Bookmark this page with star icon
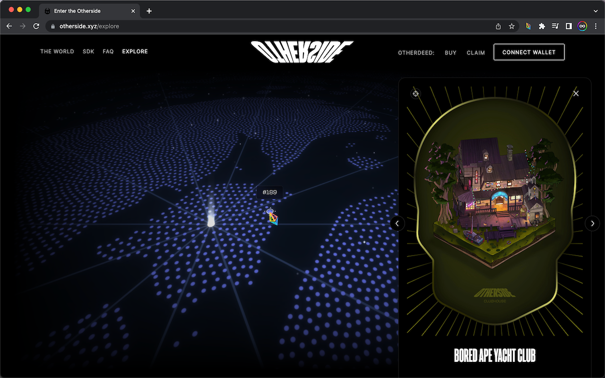Viewport: 605px width, 378px height. pos(511,26)
